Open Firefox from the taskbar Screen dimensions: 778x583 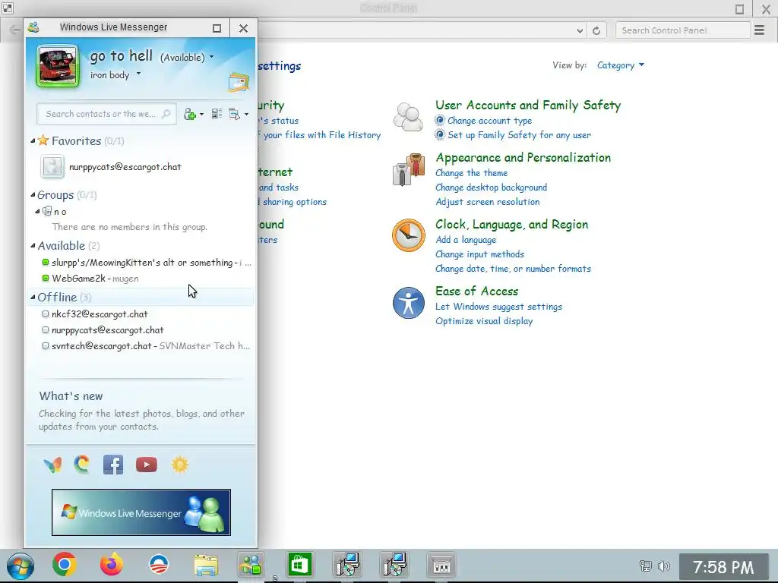point(112,564)
